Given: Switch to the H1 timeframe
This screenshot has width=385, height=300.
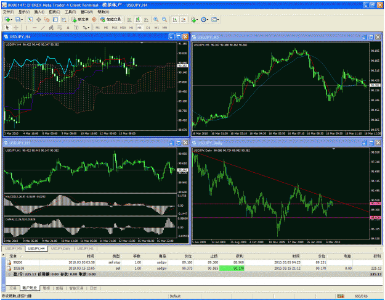Looking at the screenshot, I should click(x=131, y=28).
